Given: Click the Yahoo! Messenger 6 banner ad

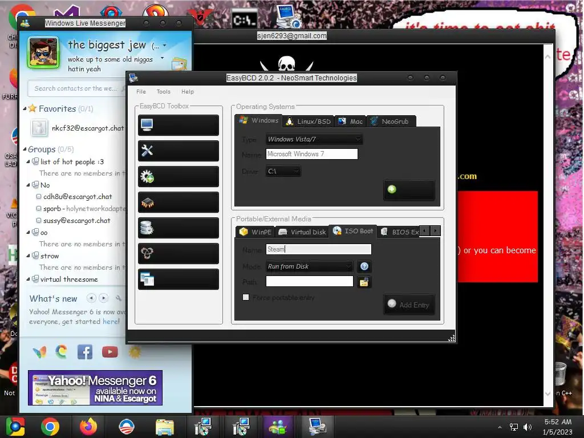Looking at the screenshot, I should click(95, 388).
